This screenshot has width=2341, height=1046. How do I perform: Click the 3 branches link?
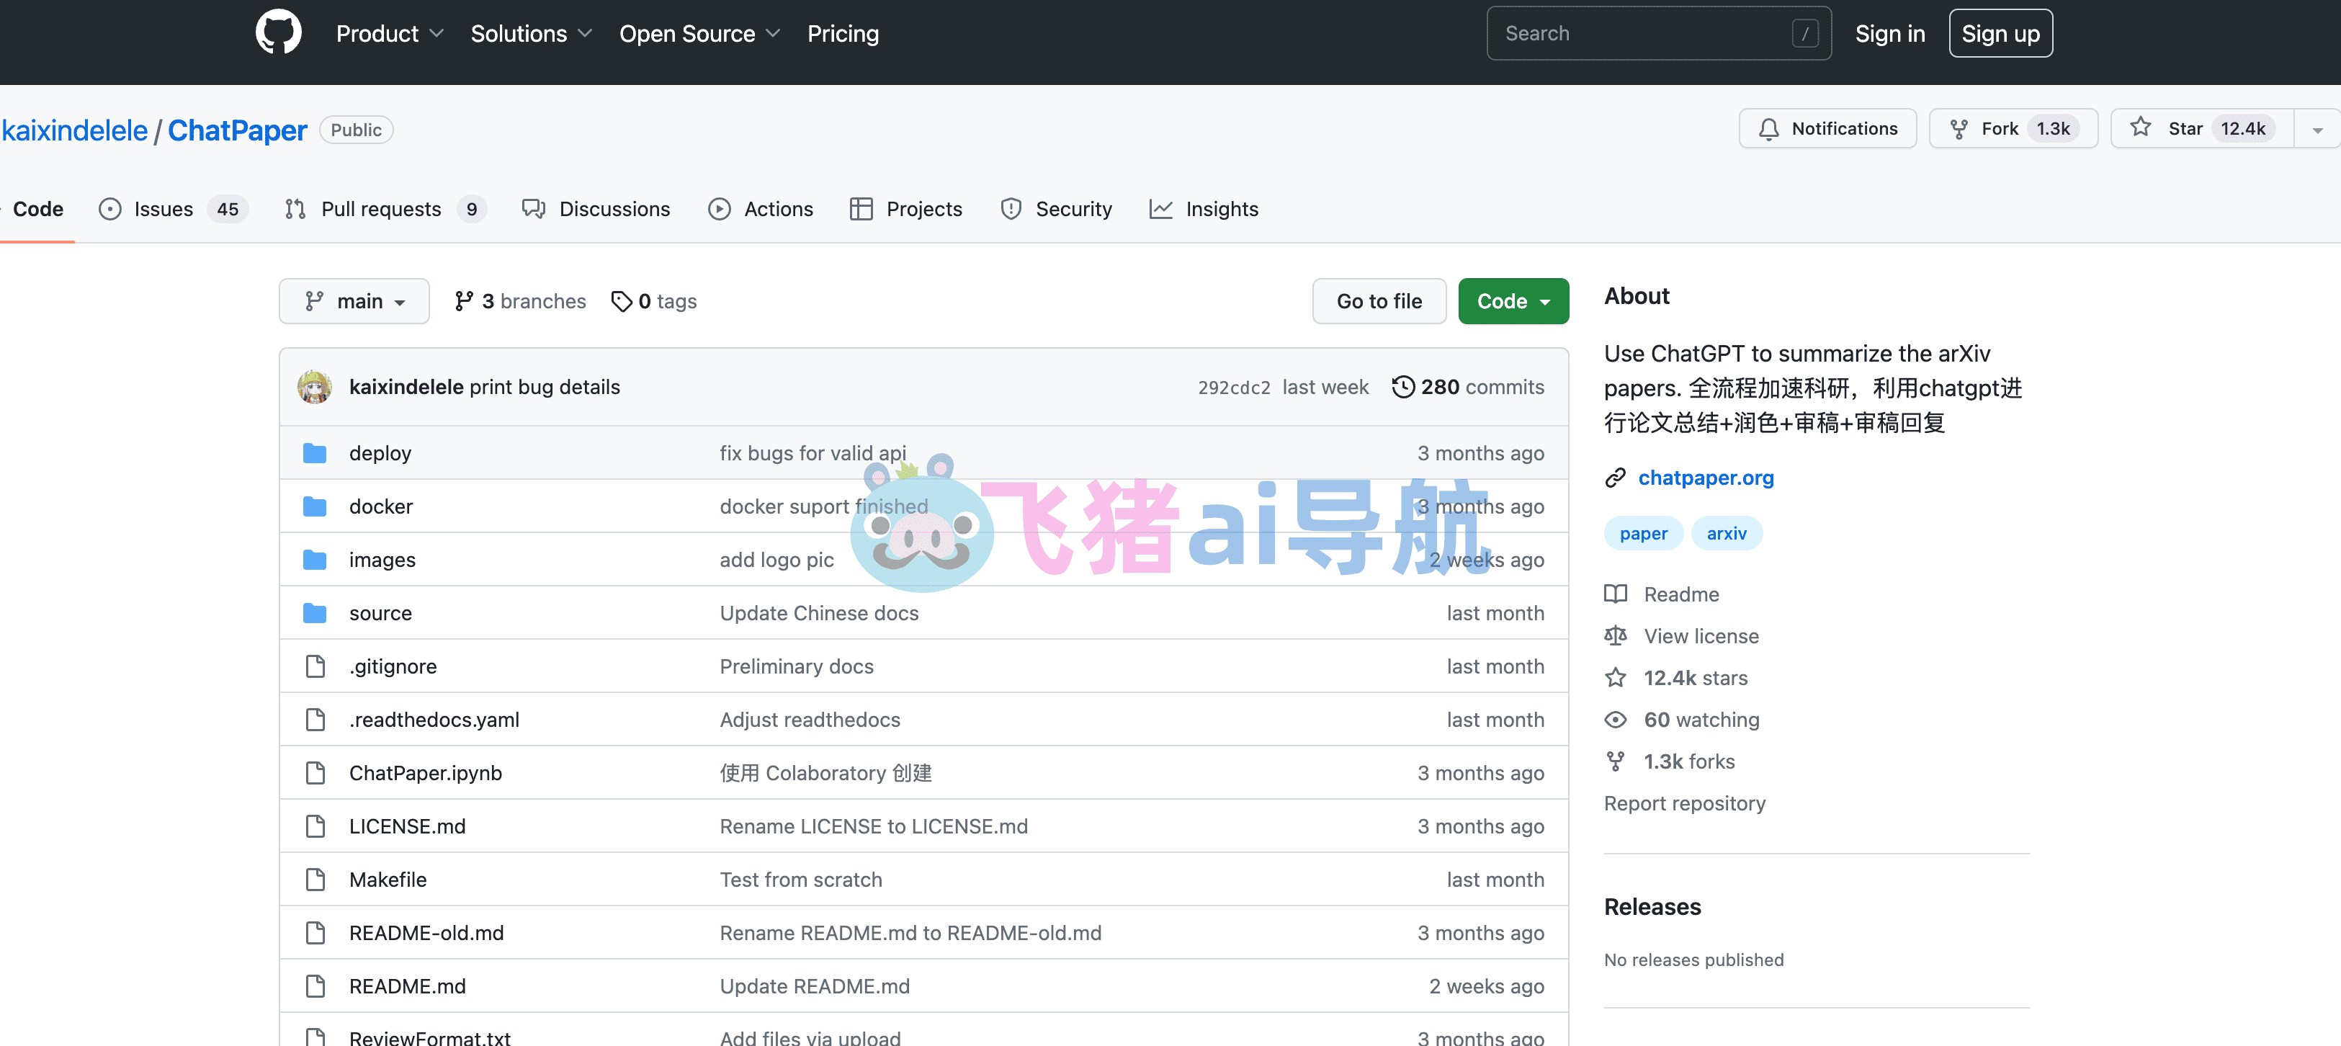coord(520,301)
